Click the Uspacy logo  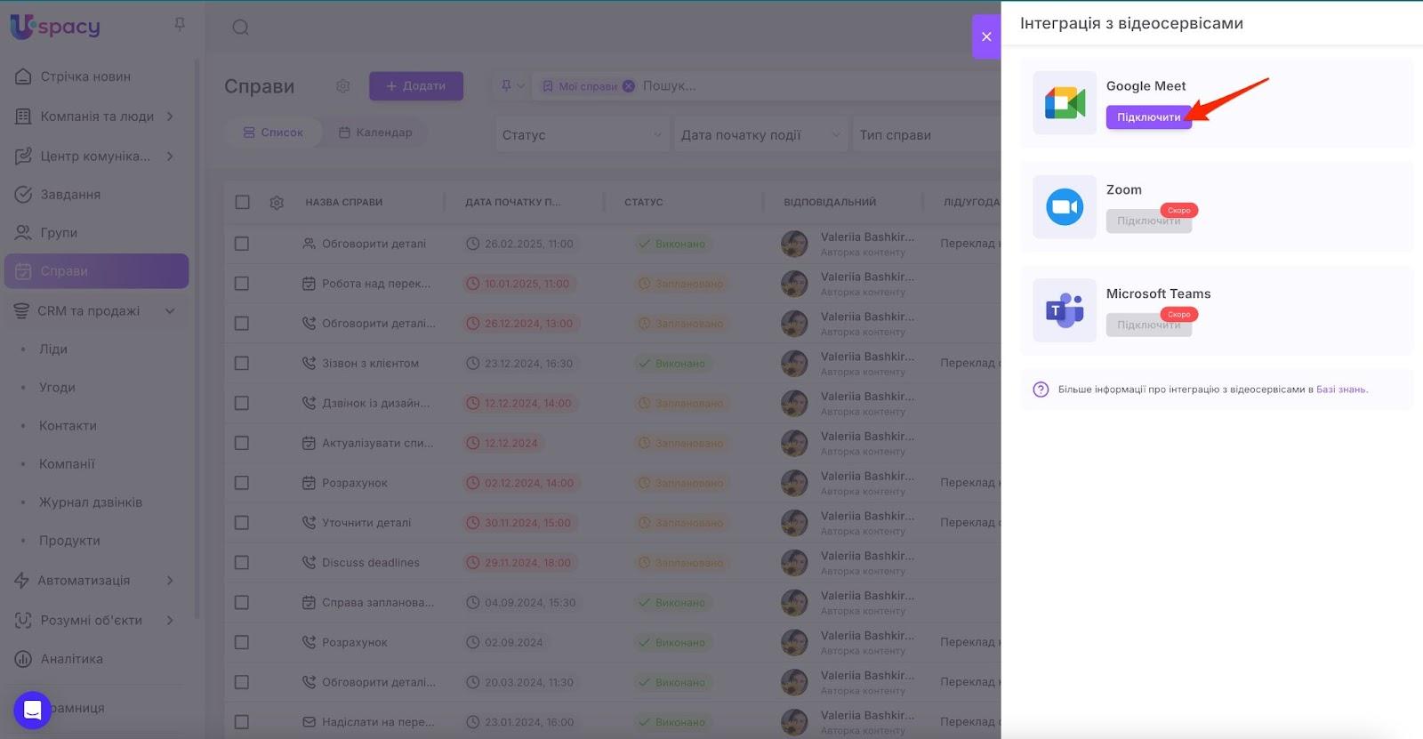point(55,27)
